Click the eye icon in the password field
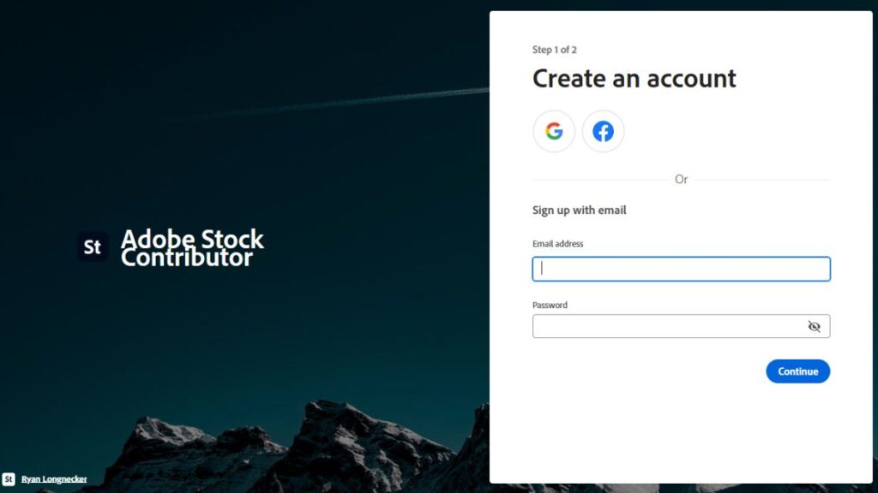The height and width of the screenshot is (493, 878). 814,326
